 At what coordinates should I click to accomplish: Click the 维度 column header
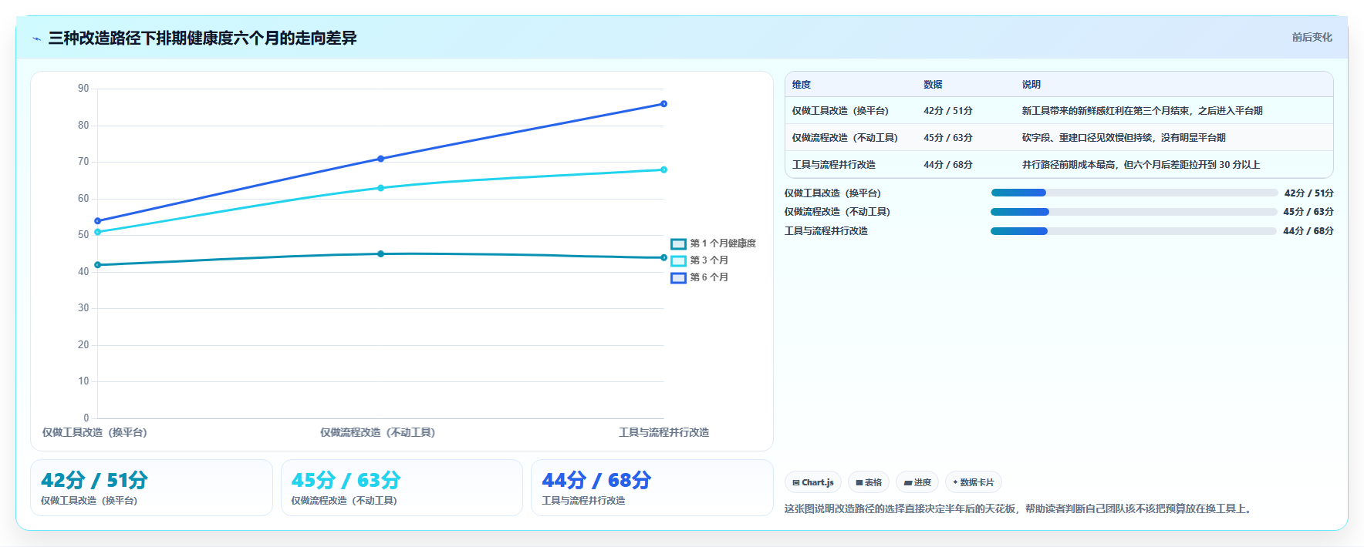pyautogui.click(x=802, y=85)
